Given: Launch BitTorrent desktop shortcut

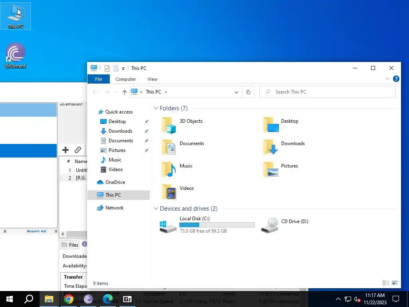Looking at the screenshot, I should coord(16,56).
